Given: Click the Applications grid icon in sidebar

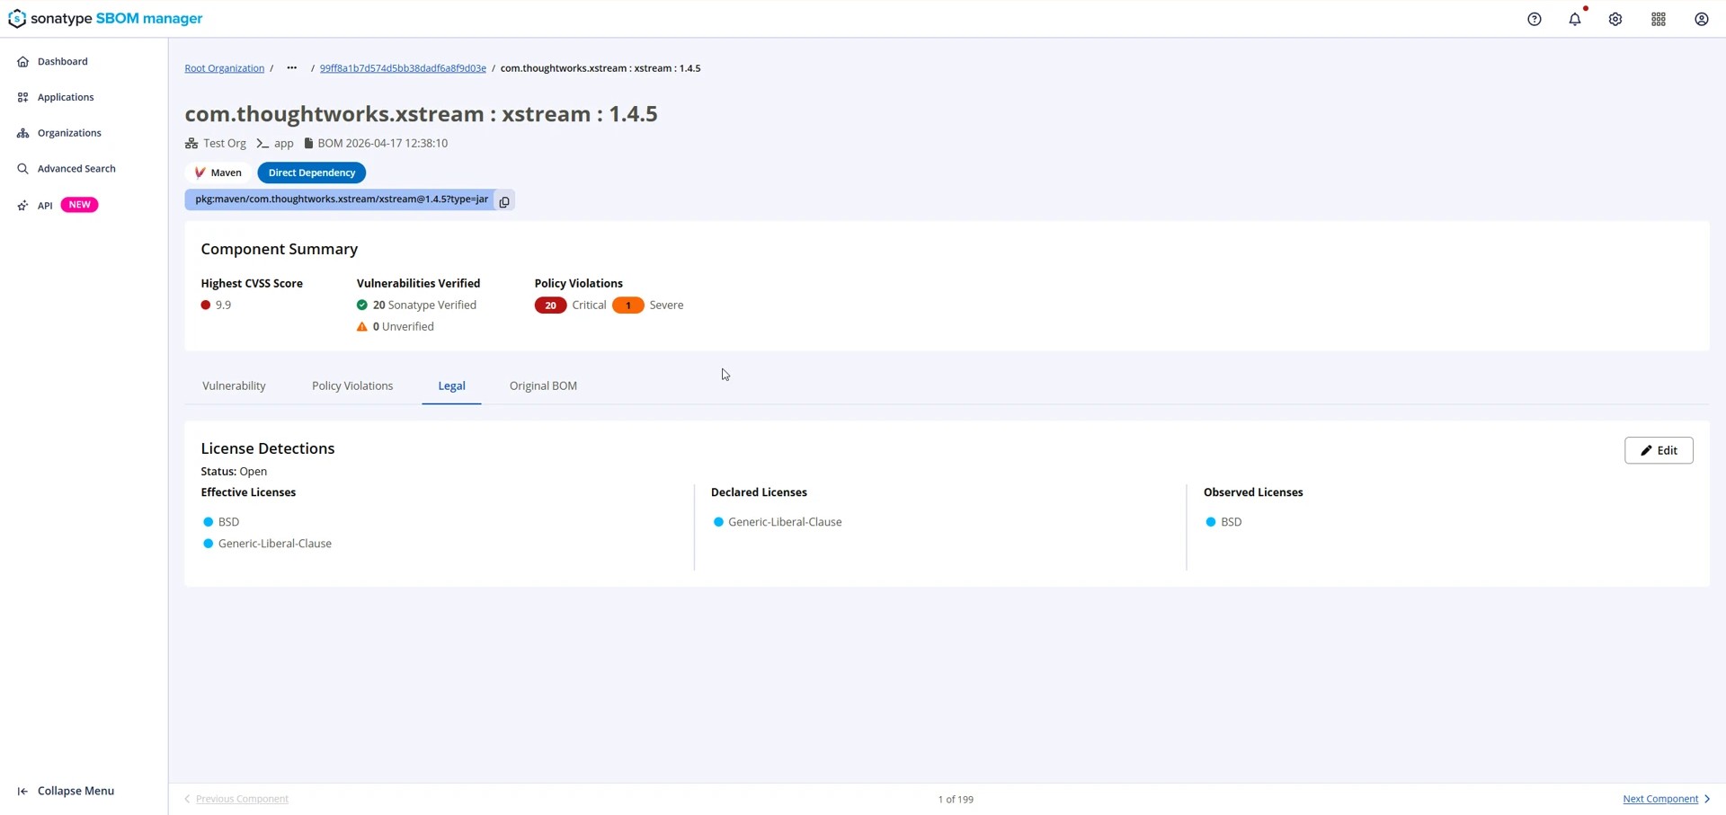Looking at the screenshot, I should point(23,97).
